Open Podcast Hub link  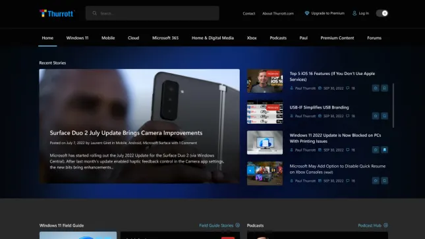click(x=370, y=225)
